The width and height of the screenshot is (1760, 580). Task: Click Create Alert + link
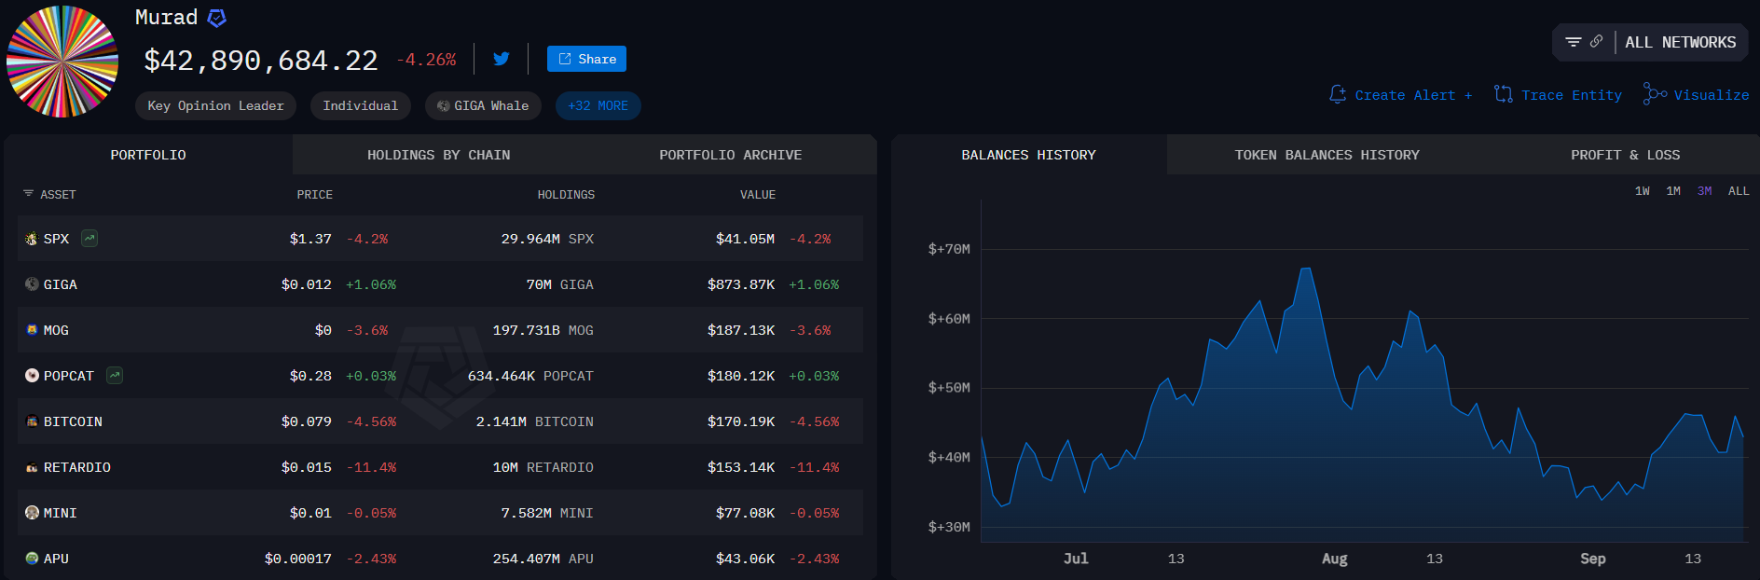point(1401,95)
